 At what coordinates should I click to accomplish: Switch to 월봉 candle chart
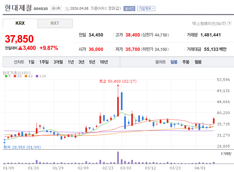point(198,62)
